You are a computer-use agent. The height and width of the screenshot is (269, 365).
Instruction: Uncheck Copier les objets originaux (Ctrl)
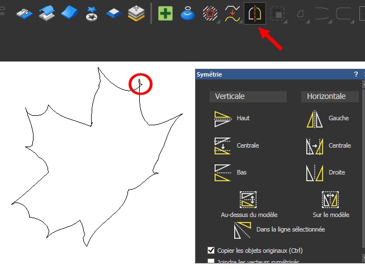pyautogui.click(x=211, y=251)
